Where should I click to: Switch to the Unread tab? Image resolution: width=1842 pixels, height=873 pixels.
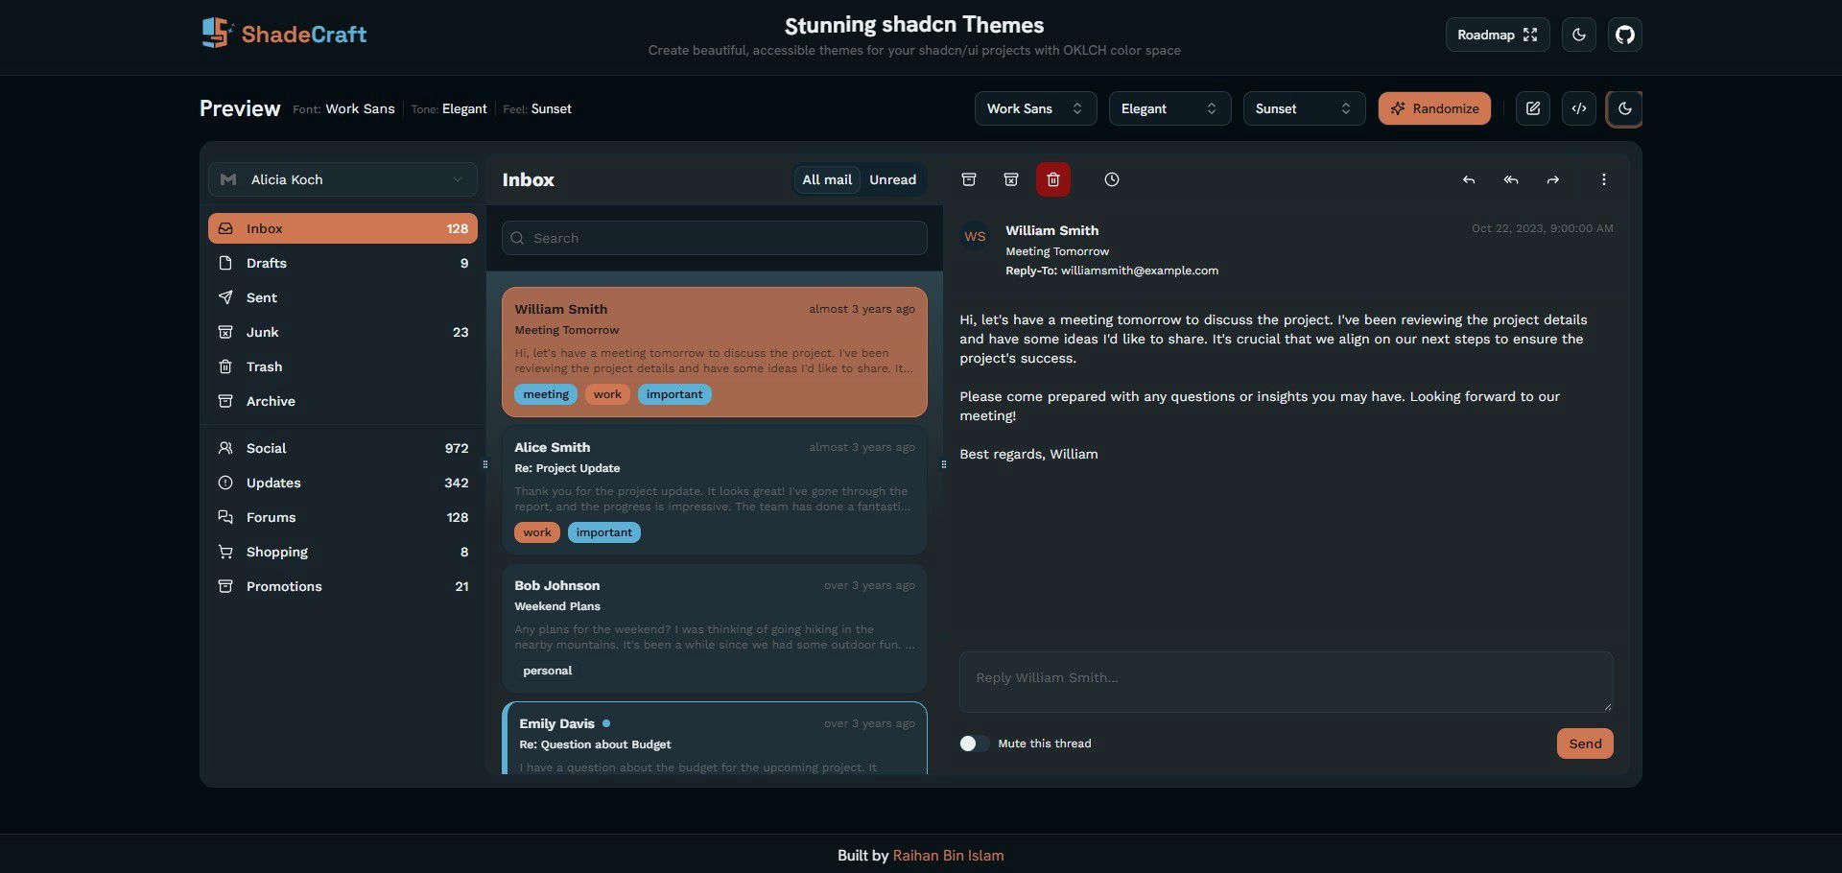[892, 179]
